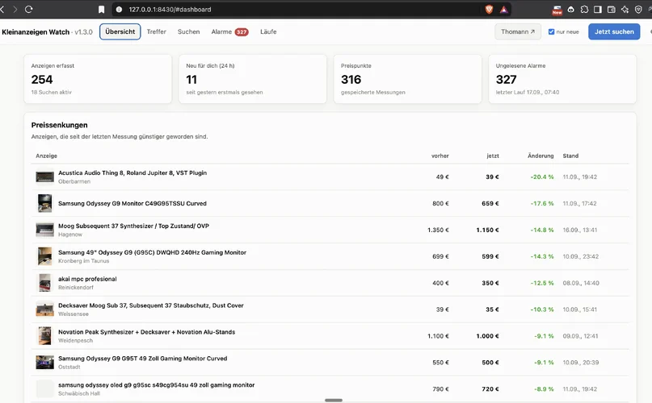Open 'Decksaver Moog Sub 37' dust cover listing
The width and height of the screenshot is (652, 403).
point(151,305)
